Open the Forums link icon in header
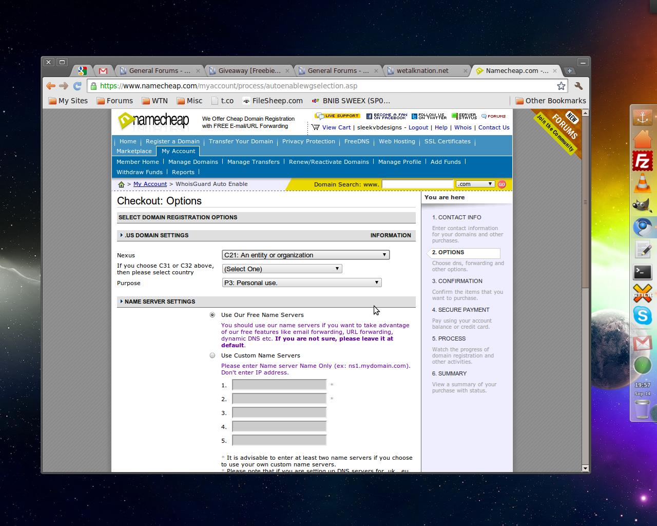Image resolution: width=657 pixels, height=526 pixels. point(493,116)
